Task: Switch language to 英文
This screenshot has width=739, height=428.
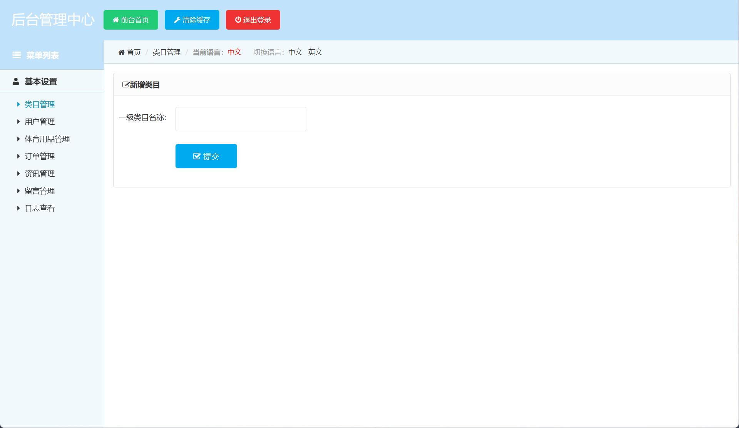Action: point(315,52)
